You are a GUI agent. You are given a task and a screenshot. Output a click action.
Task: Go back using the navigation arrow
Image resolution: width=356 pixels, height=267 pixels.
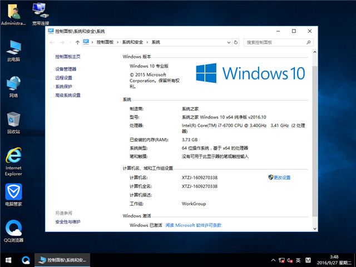pyautogui.click(x=52, y=42)
